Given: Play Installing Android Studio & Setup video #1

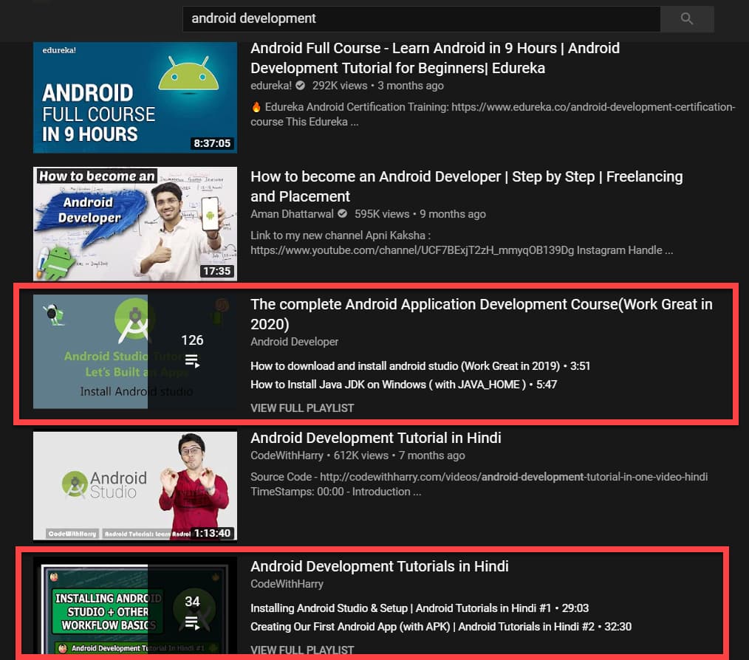Looking at the screenshot, I should pos(420,608).
